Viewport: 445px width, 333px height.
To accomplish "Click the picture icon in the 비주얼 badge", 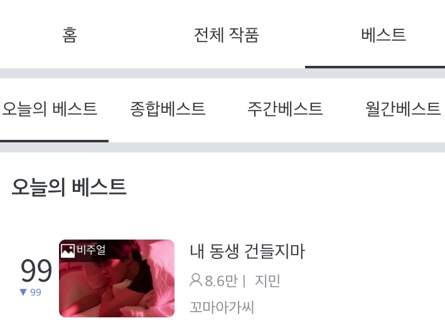I will [x=68, y=251].
